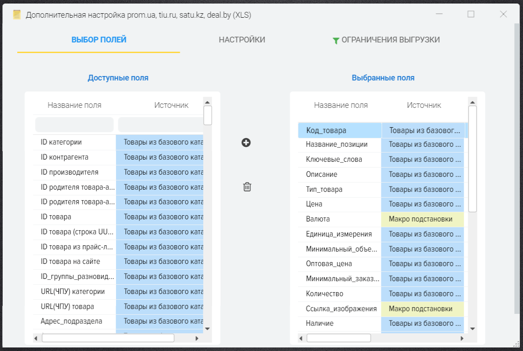Open the ОГРАНИЧЕНИЯ ВЫГРУЗКИ tab
Image resolution: width=523 pixels, height=351 pixels.
click(x=390, y=40)
